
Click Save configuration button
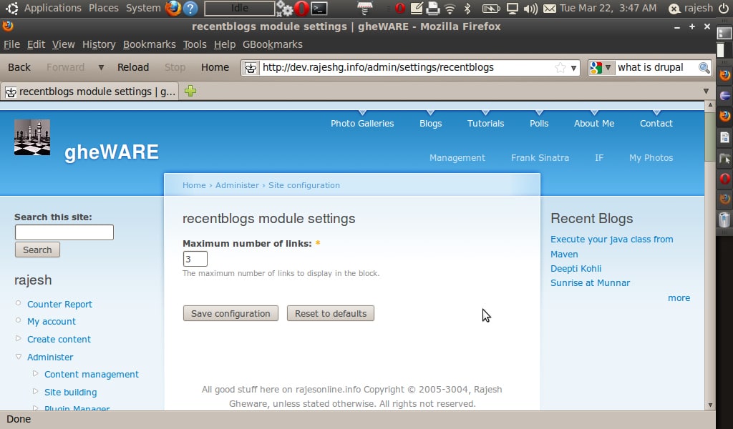pos(230,313)
